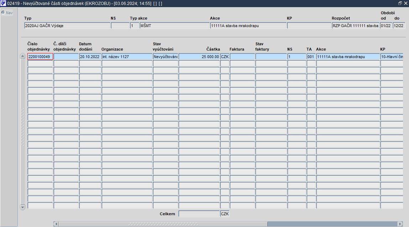This screenshot has height=227, width=409.
Task: Click the Datum dodání column header
Action: [x=85, y=46]
